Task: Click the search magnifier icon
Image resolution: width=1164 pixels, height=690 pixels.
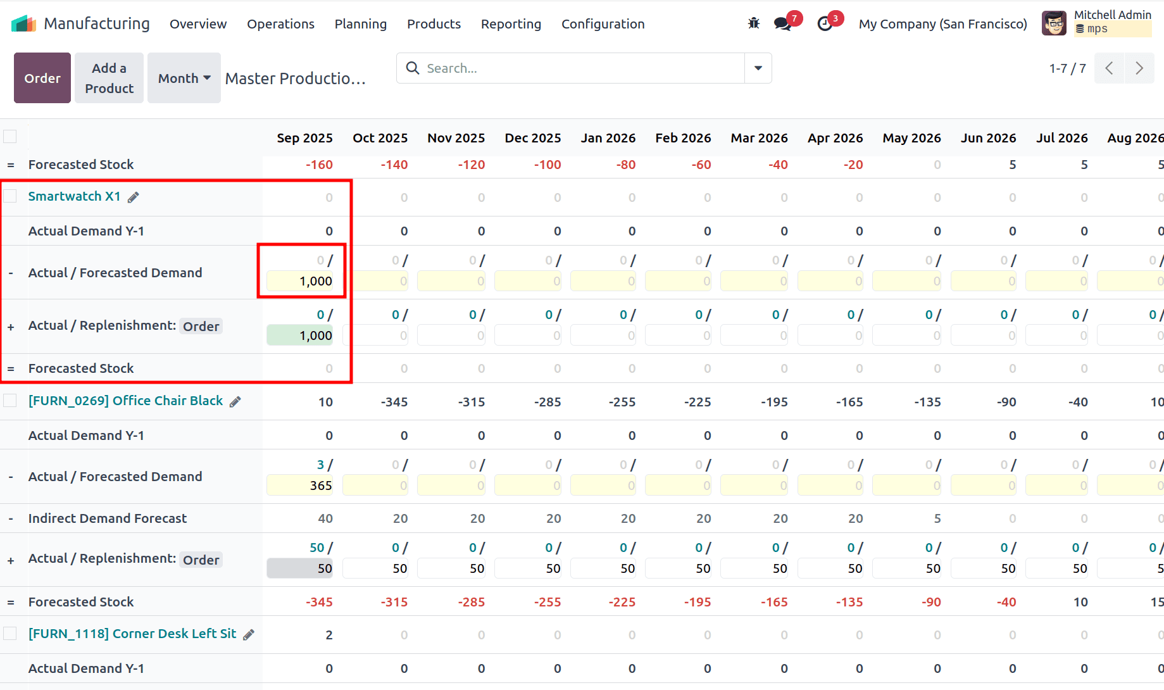Action: point(412,68)
